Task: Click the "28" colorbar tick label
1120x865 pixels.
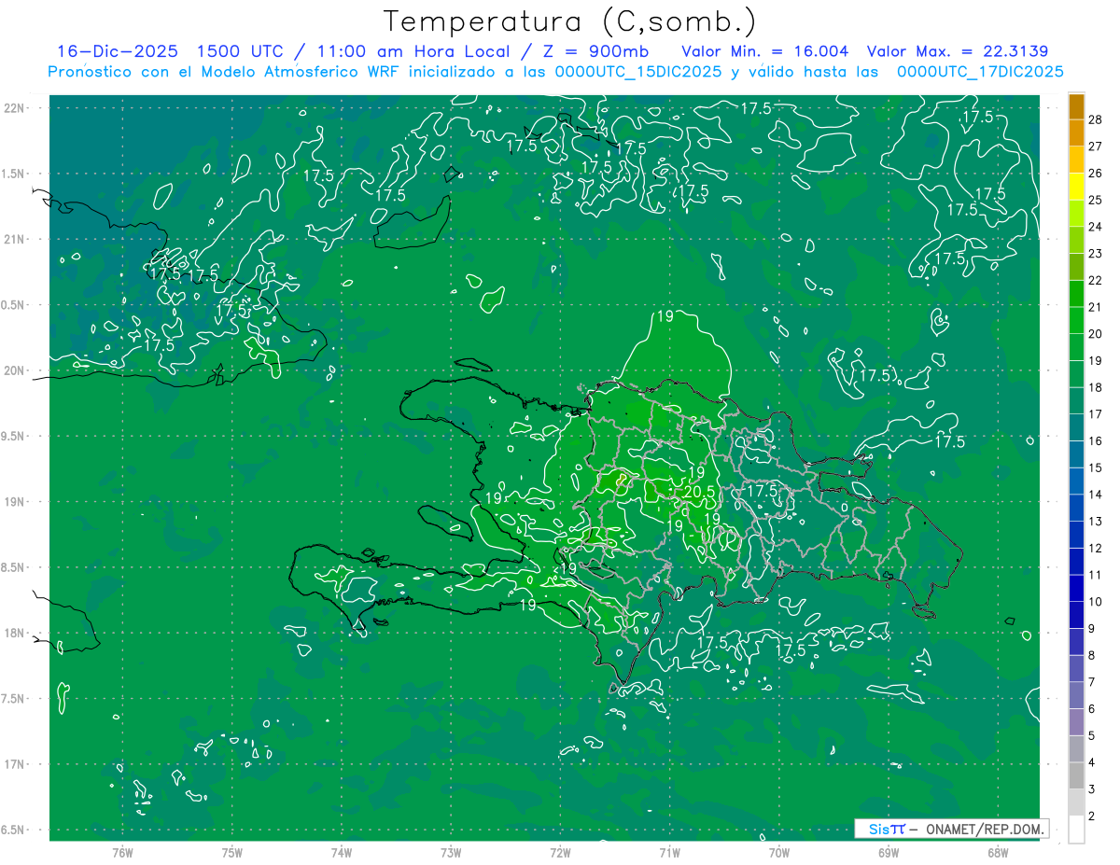Action: click(x=1096, y=119)
